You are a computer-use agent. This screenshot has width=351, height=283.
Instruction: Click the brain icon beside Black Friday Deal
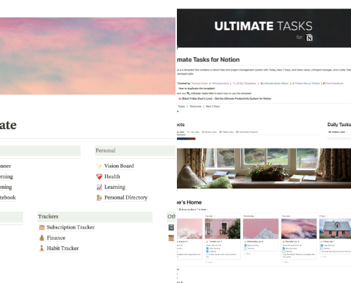[x=180, y=98]
